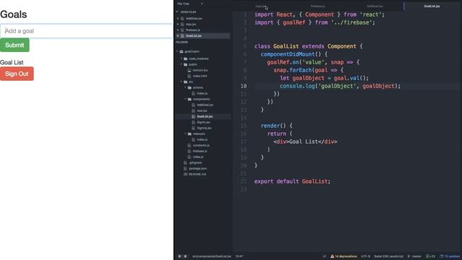Click the green Submit button
The image size is (462, 260).
click(x=14, y=45)
